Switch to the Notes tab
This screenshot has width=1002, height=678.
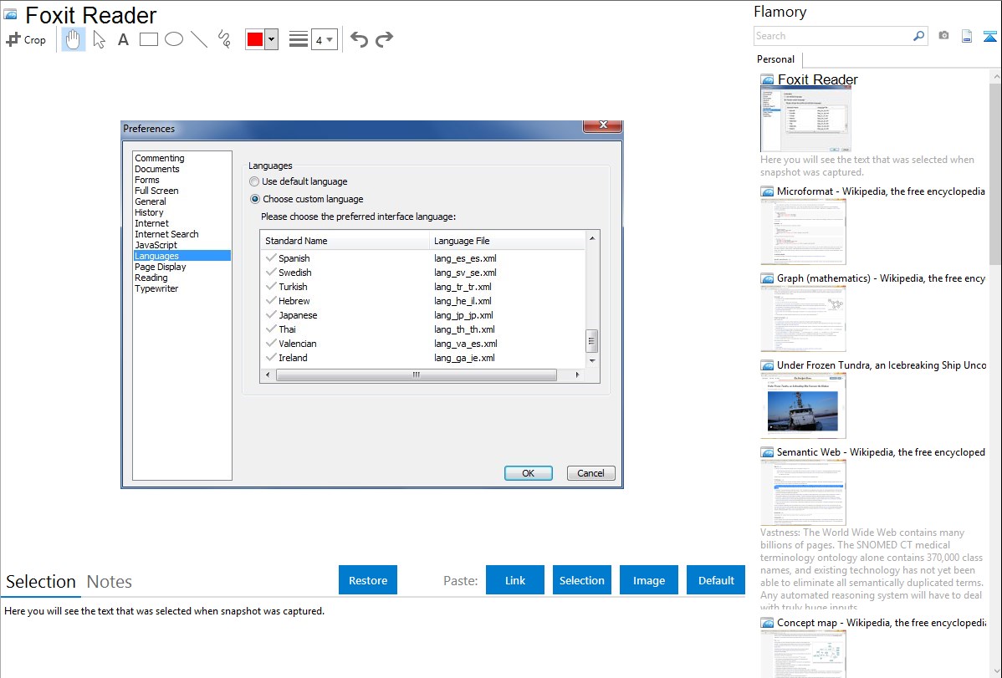point(110,582)
